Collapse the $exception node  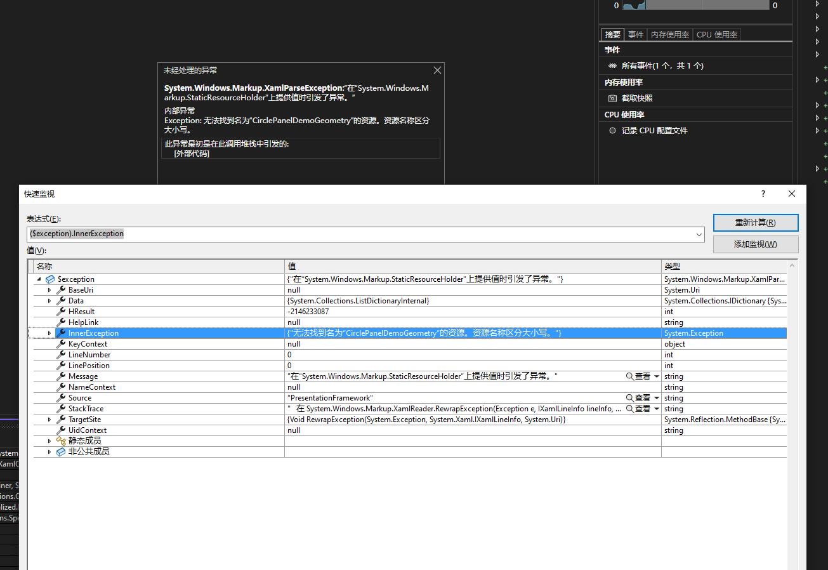tap(39, 279)
